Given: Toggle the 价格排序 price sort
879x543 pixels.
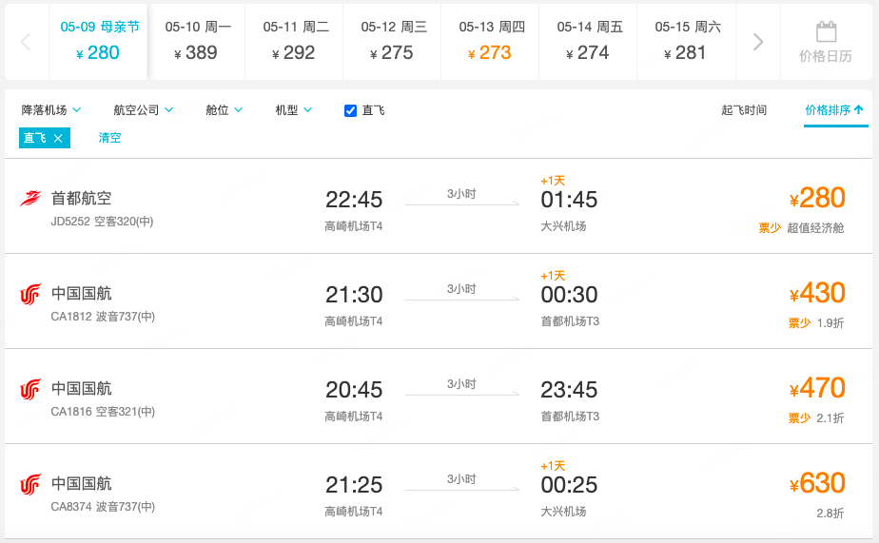Looking at the screenshot, I should coord(834,110).
